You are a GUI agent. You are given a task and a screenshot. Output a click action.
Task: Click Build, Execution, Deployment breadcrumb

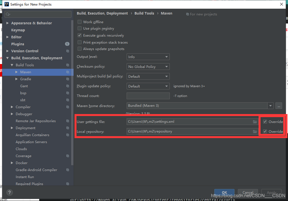coord(102,13)
